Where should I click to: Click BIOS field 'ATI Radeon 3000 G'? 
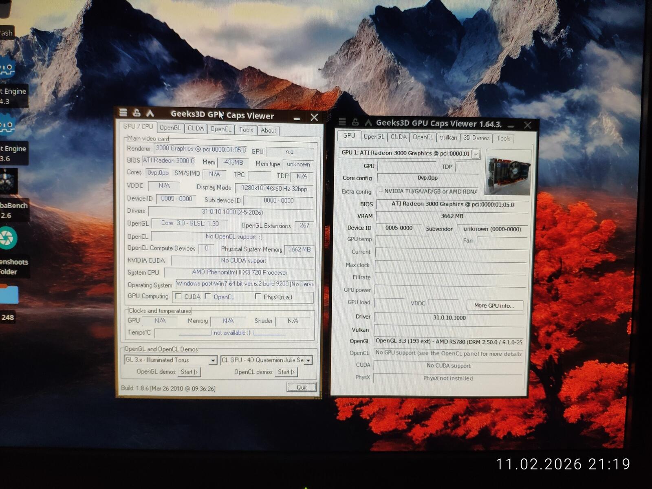click(x=169, y=161)
